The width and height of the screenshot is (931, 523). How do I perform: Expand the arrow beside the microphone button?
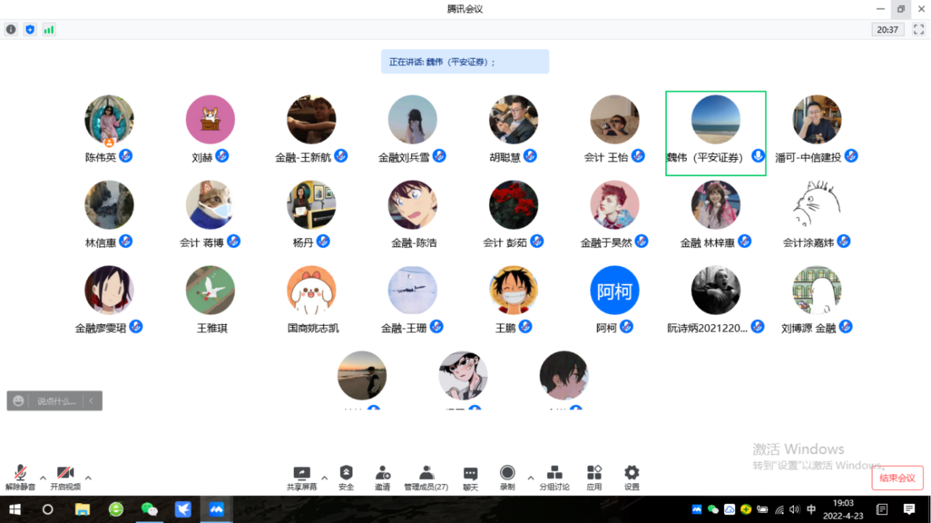[x=43, y=477]
